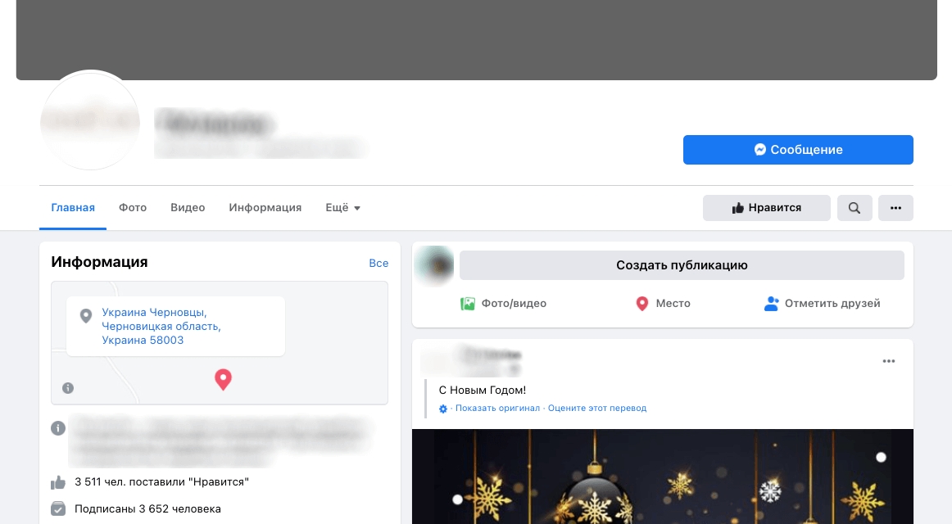Click Отметить друзей option

point(822,303)
